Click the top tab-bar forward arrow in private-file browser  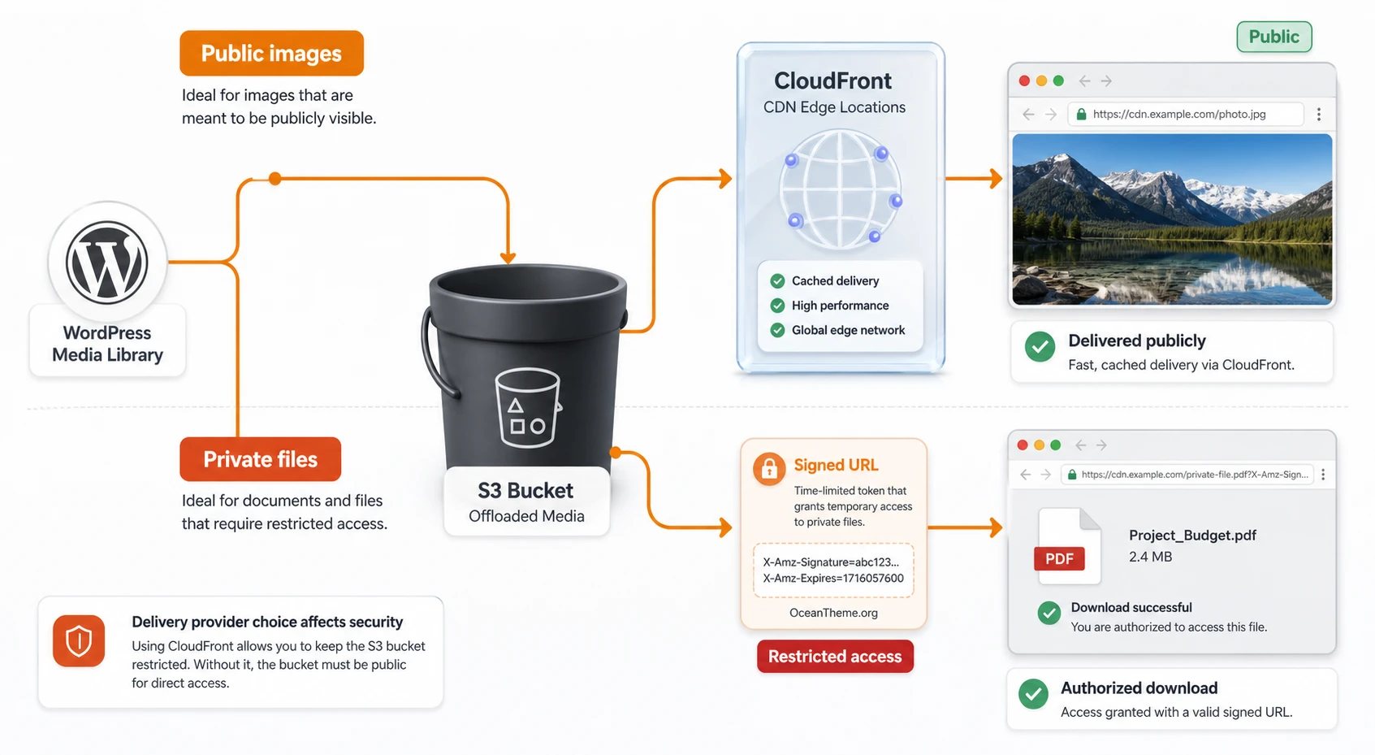pyautogui.click(x=1101, y=445)
